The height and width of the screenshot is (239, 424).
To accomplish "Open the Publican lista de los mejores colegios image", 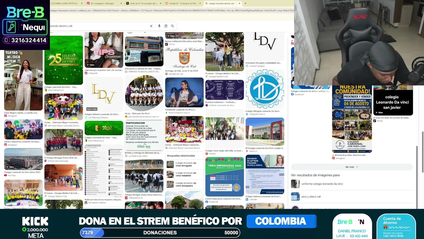I will [x=104, y=170].
